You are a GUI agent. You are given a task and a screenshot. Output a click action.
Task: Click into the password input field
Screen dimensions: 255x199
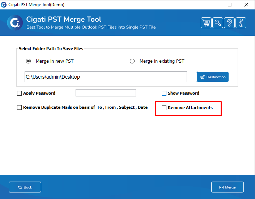point(106,93)
